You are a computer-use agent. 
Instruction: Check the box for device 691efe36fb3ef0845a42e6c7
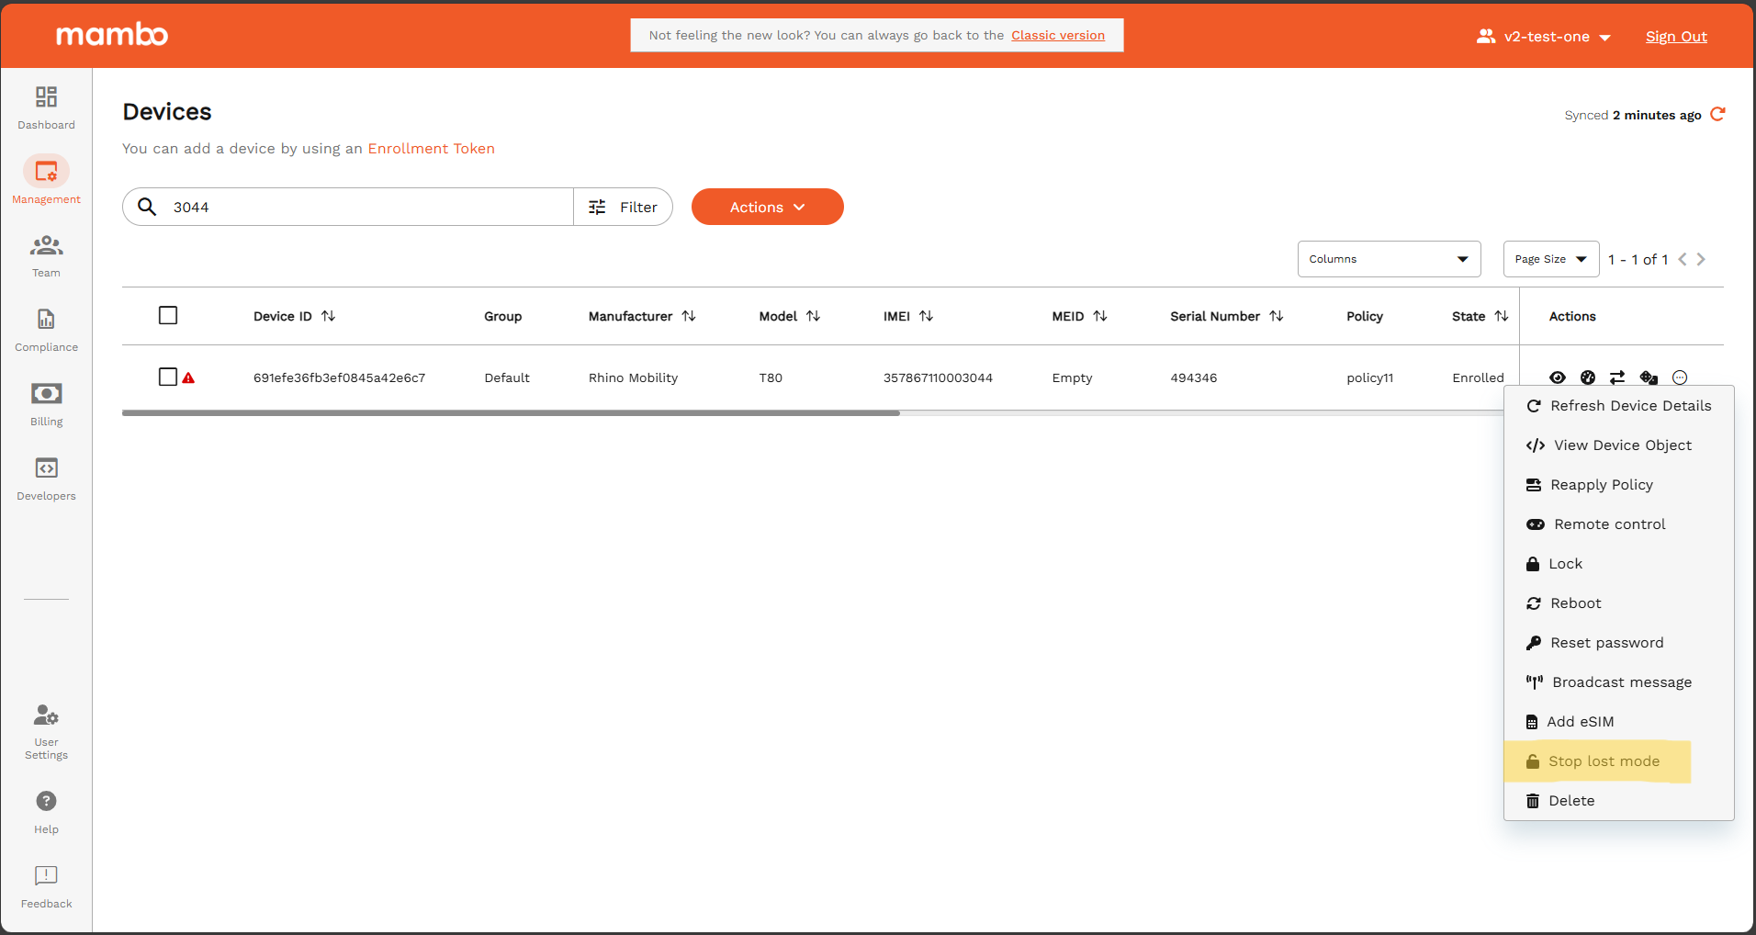(x=168, y=377)
